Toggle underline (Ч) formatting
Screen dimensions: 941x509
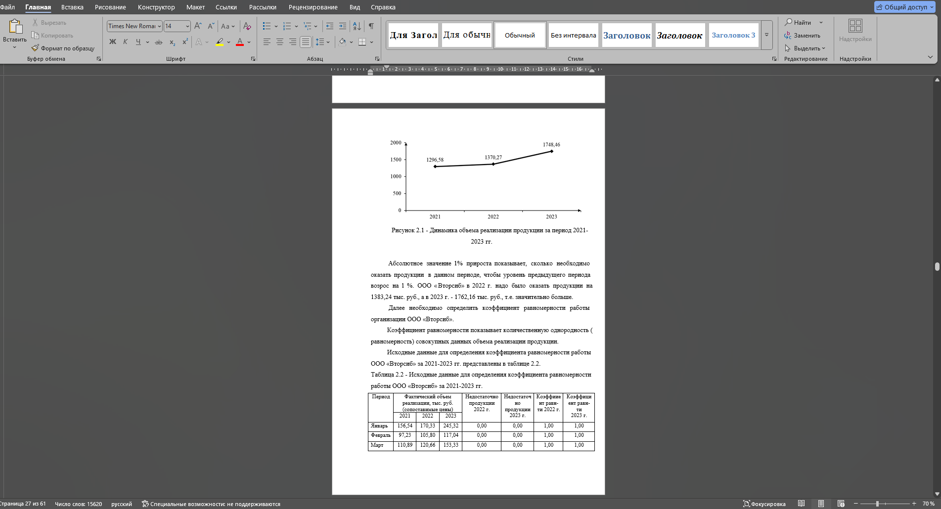[x=138, y=42]
